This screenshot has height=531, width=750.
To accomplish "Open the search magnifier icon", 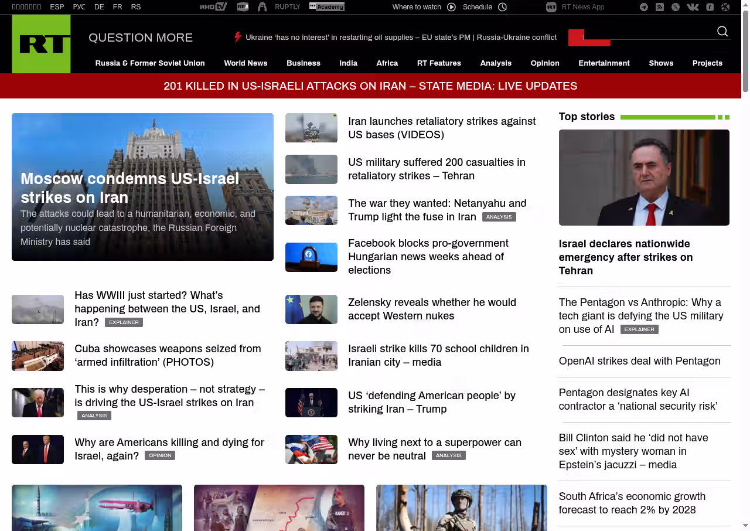I will (722, 32).
